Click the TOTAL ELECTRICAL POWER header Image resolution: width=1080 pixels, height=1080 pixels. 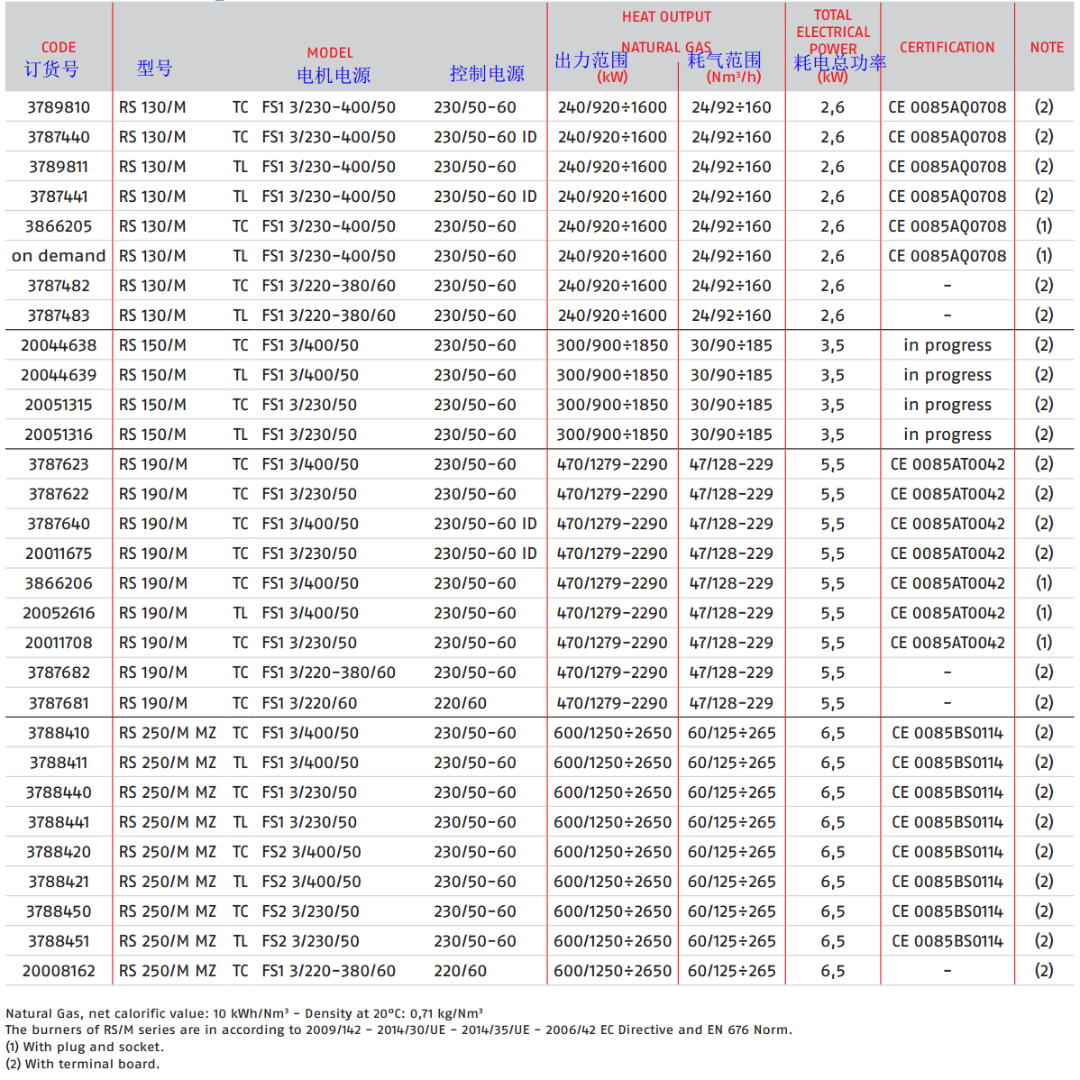[x=833, y=32]
